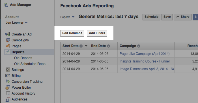Open Conversion Tracking in sidebar
The image size is (198, 103).
(x=27, y=82)
